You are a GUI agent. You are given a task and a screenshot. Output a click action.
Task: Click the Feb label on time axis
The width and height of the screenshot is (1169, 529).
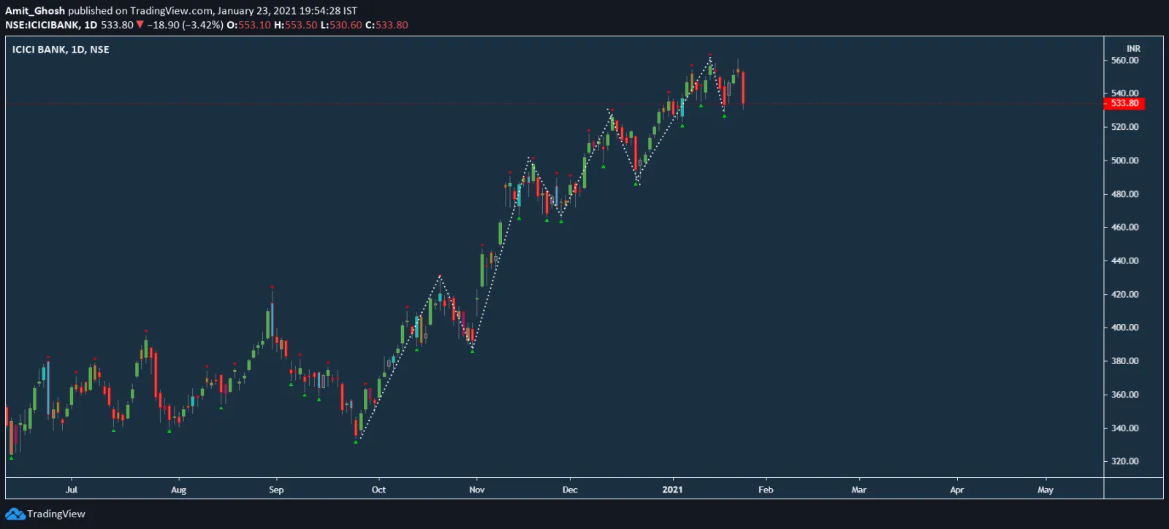766,490
